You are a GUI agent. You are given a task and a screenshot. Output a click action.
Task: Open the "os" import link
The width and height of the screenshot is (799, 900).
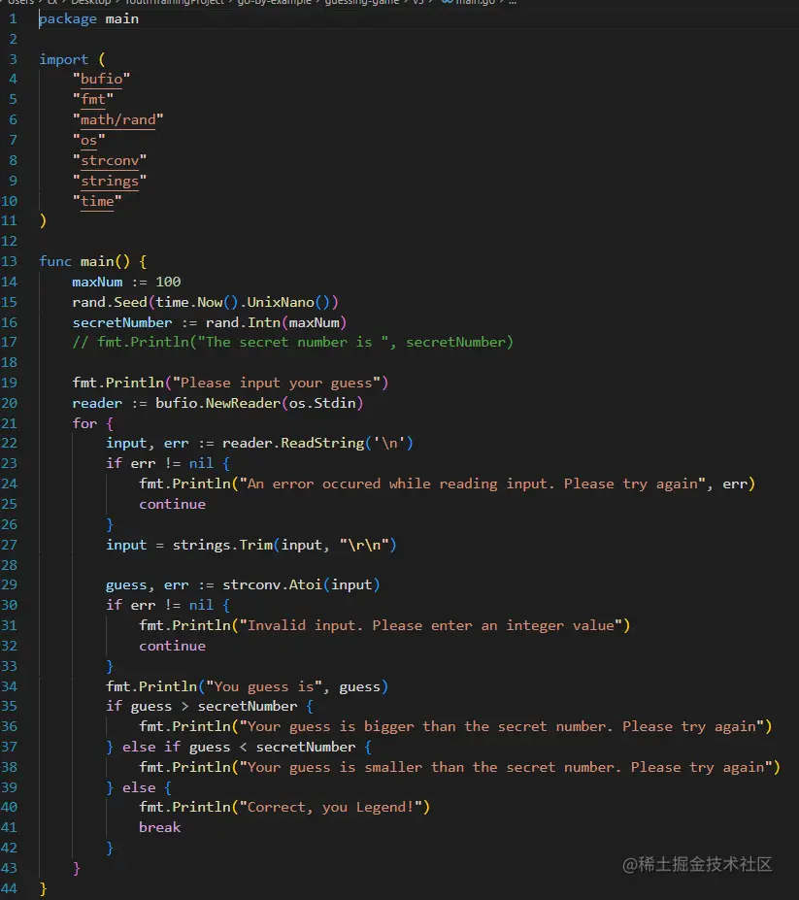(x=89, y=140)
